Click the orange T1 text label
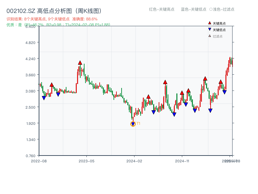This screenshot has width=258, height=194. [x=138, y=124]
